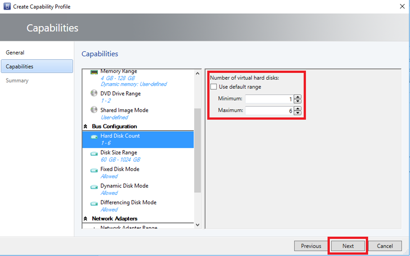Enable the Use default range checkbox

(x=214, y=87)
